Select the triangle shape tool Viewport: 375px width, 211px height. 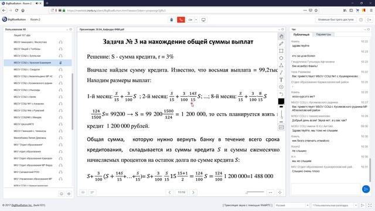[281, 65]
